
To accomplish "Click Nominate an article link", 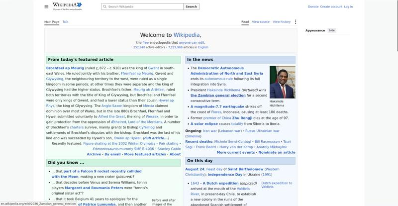I will 277,152.
